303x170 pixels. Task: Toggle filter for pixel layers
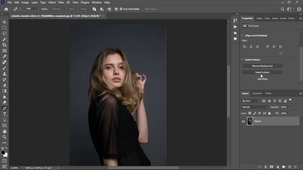(x=264, y=101)
